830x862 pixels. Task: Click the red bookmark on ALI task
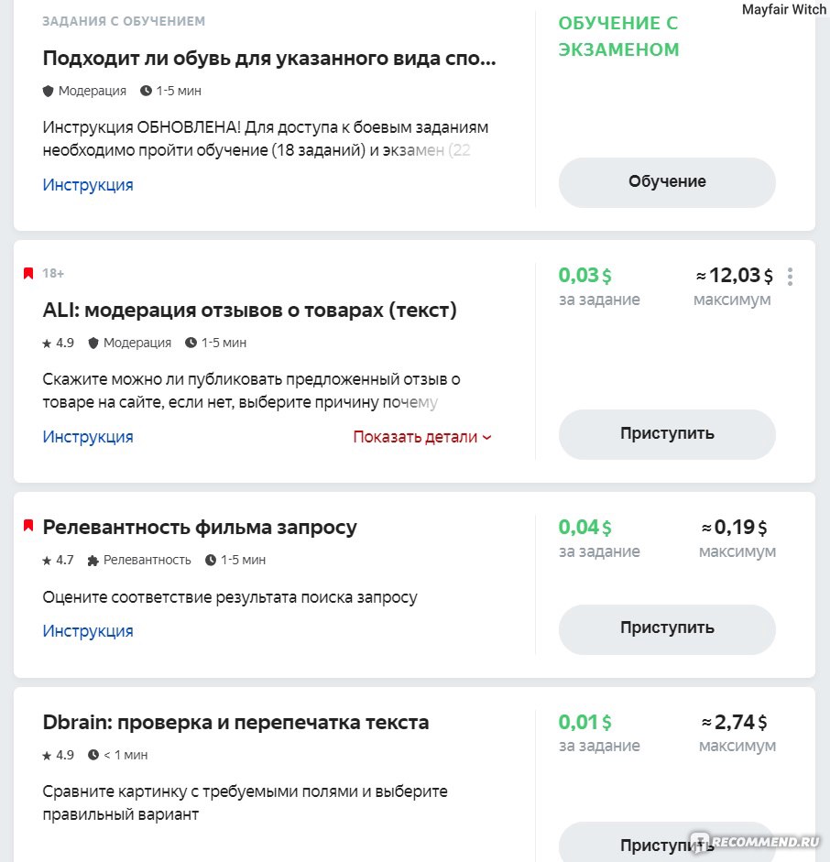tap(28, 273)
